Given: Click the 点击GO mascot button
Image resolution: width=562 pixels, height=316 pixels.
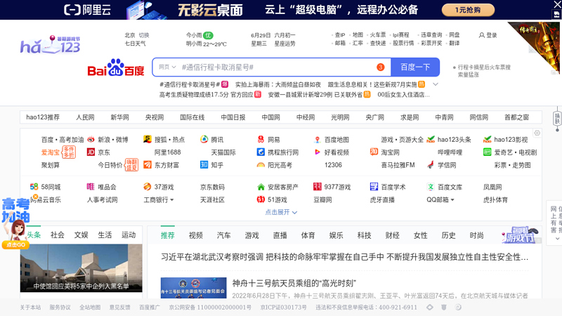Looking at the screenshot, I should (x=15, y=244).
